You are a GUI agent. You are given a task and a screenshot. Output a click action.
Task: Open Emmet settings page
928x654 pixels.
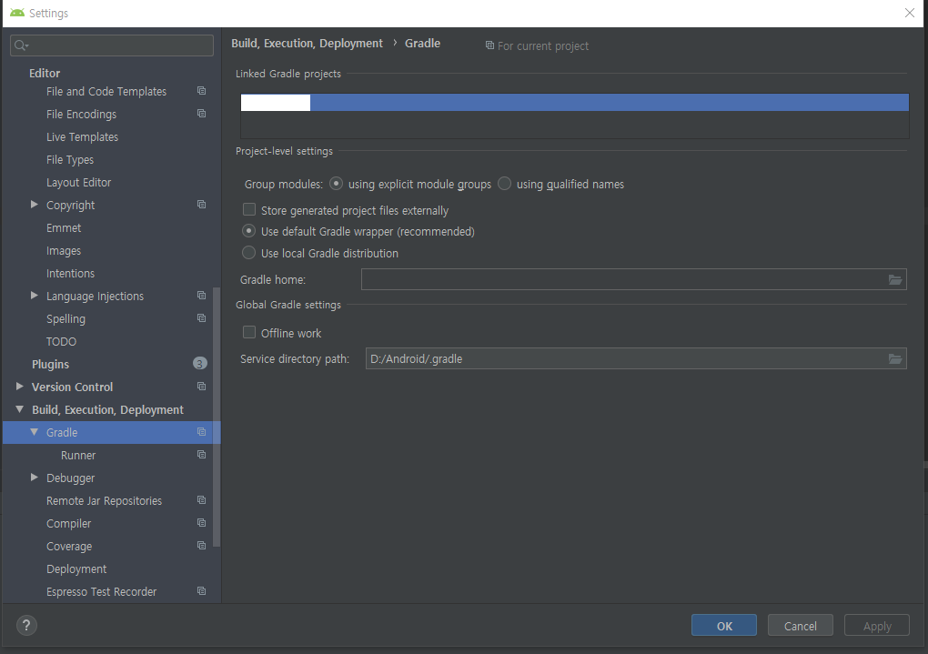tap(64, 228)
